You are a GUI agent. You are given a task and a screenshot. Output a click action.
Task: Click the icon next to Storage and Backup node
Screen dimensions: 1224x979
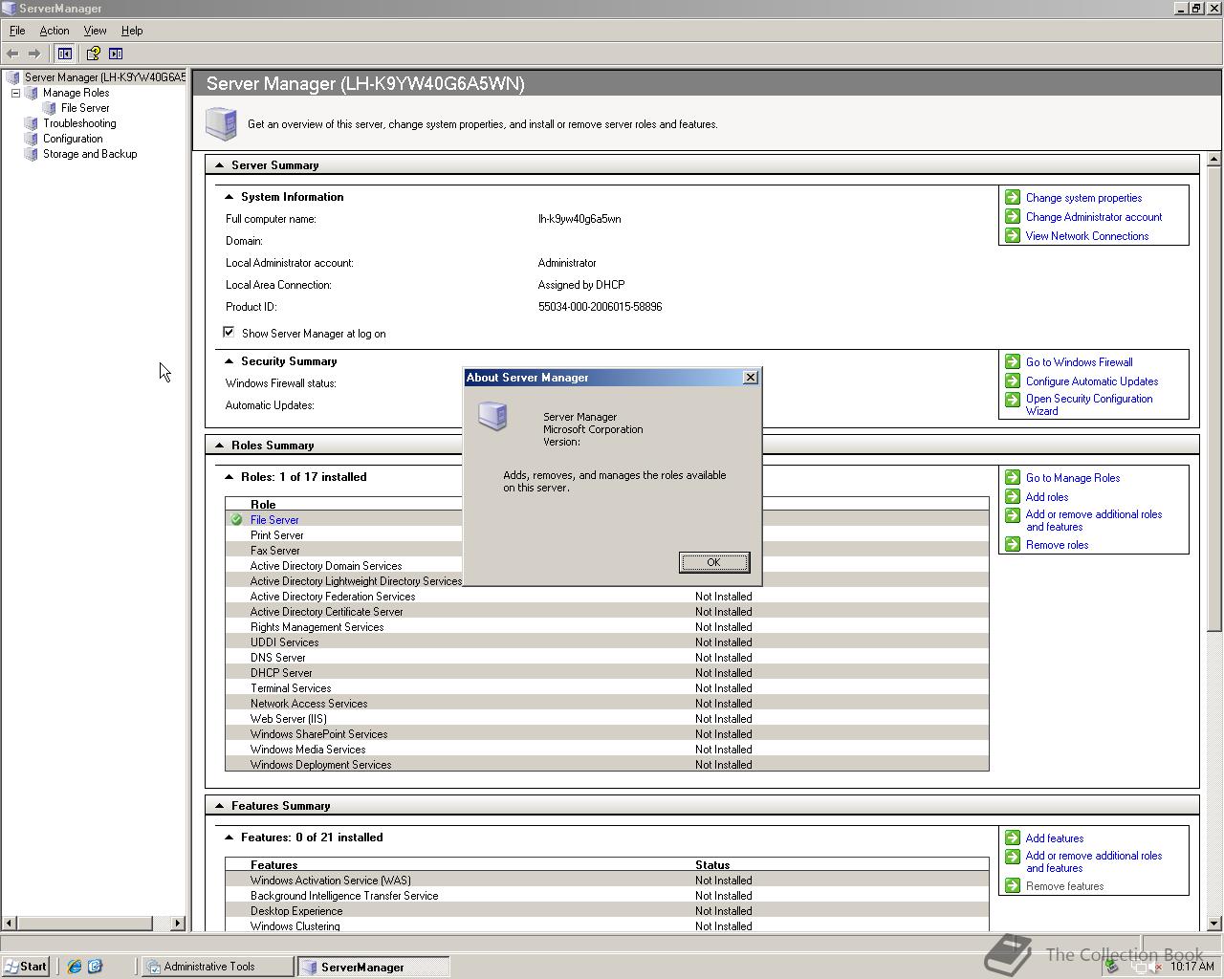[x=31, y=154]
